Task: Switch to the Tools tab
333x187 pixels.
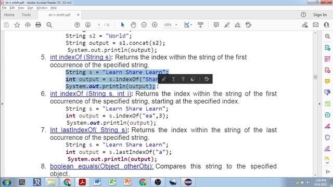Action: [26, 15]
